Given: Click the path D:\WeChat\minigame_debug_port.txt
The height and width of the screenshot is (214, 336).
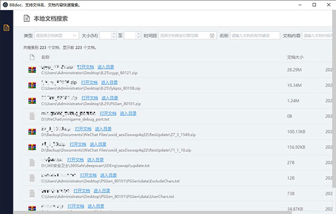Looking at the screenshot, I should (75, 119).
